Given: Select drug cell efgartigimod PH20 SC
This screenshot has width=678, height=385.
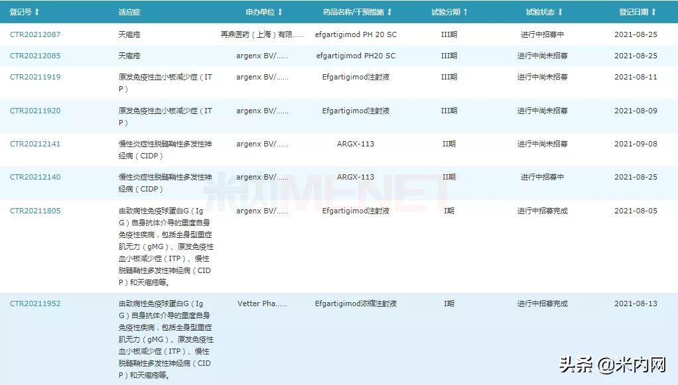Looking at the screenshot, I should click(356, 56).
